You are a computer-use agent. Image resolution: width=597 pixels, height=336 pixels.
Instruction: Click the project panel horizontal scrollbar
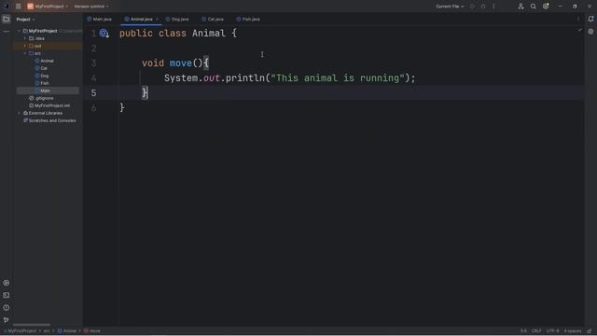coord(32,325)
